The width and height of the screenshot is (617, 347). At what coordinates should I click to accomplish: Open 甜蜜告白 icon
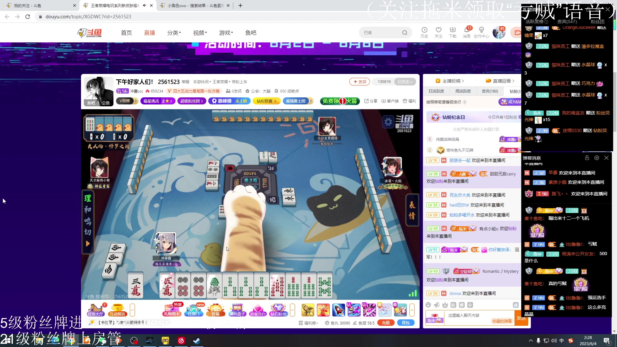[x=258, y=310]
